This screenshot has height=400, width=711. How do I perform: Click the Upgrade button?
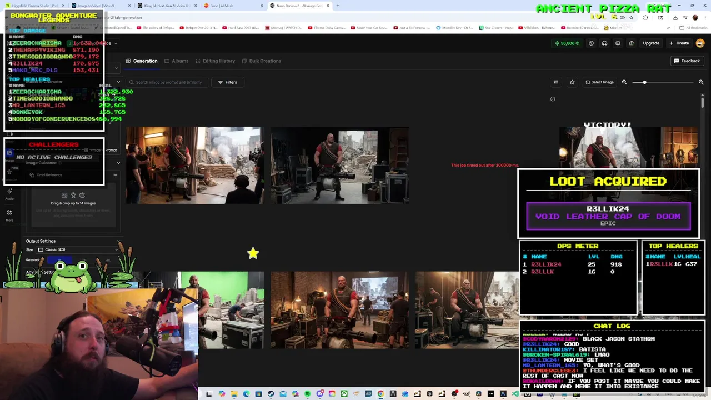tap(651, 43)
